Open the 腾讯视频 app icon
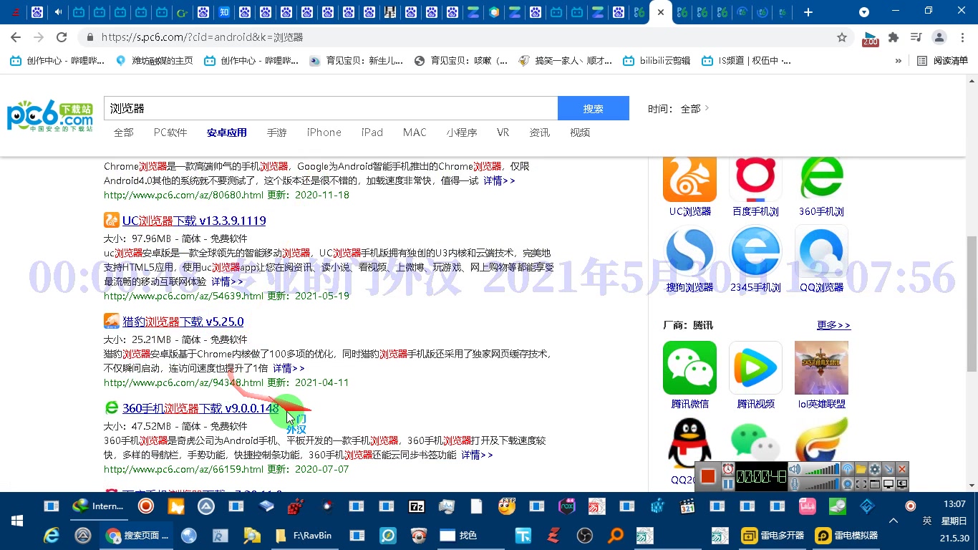This screenshot has height=550, width=978. click(755, 367)
